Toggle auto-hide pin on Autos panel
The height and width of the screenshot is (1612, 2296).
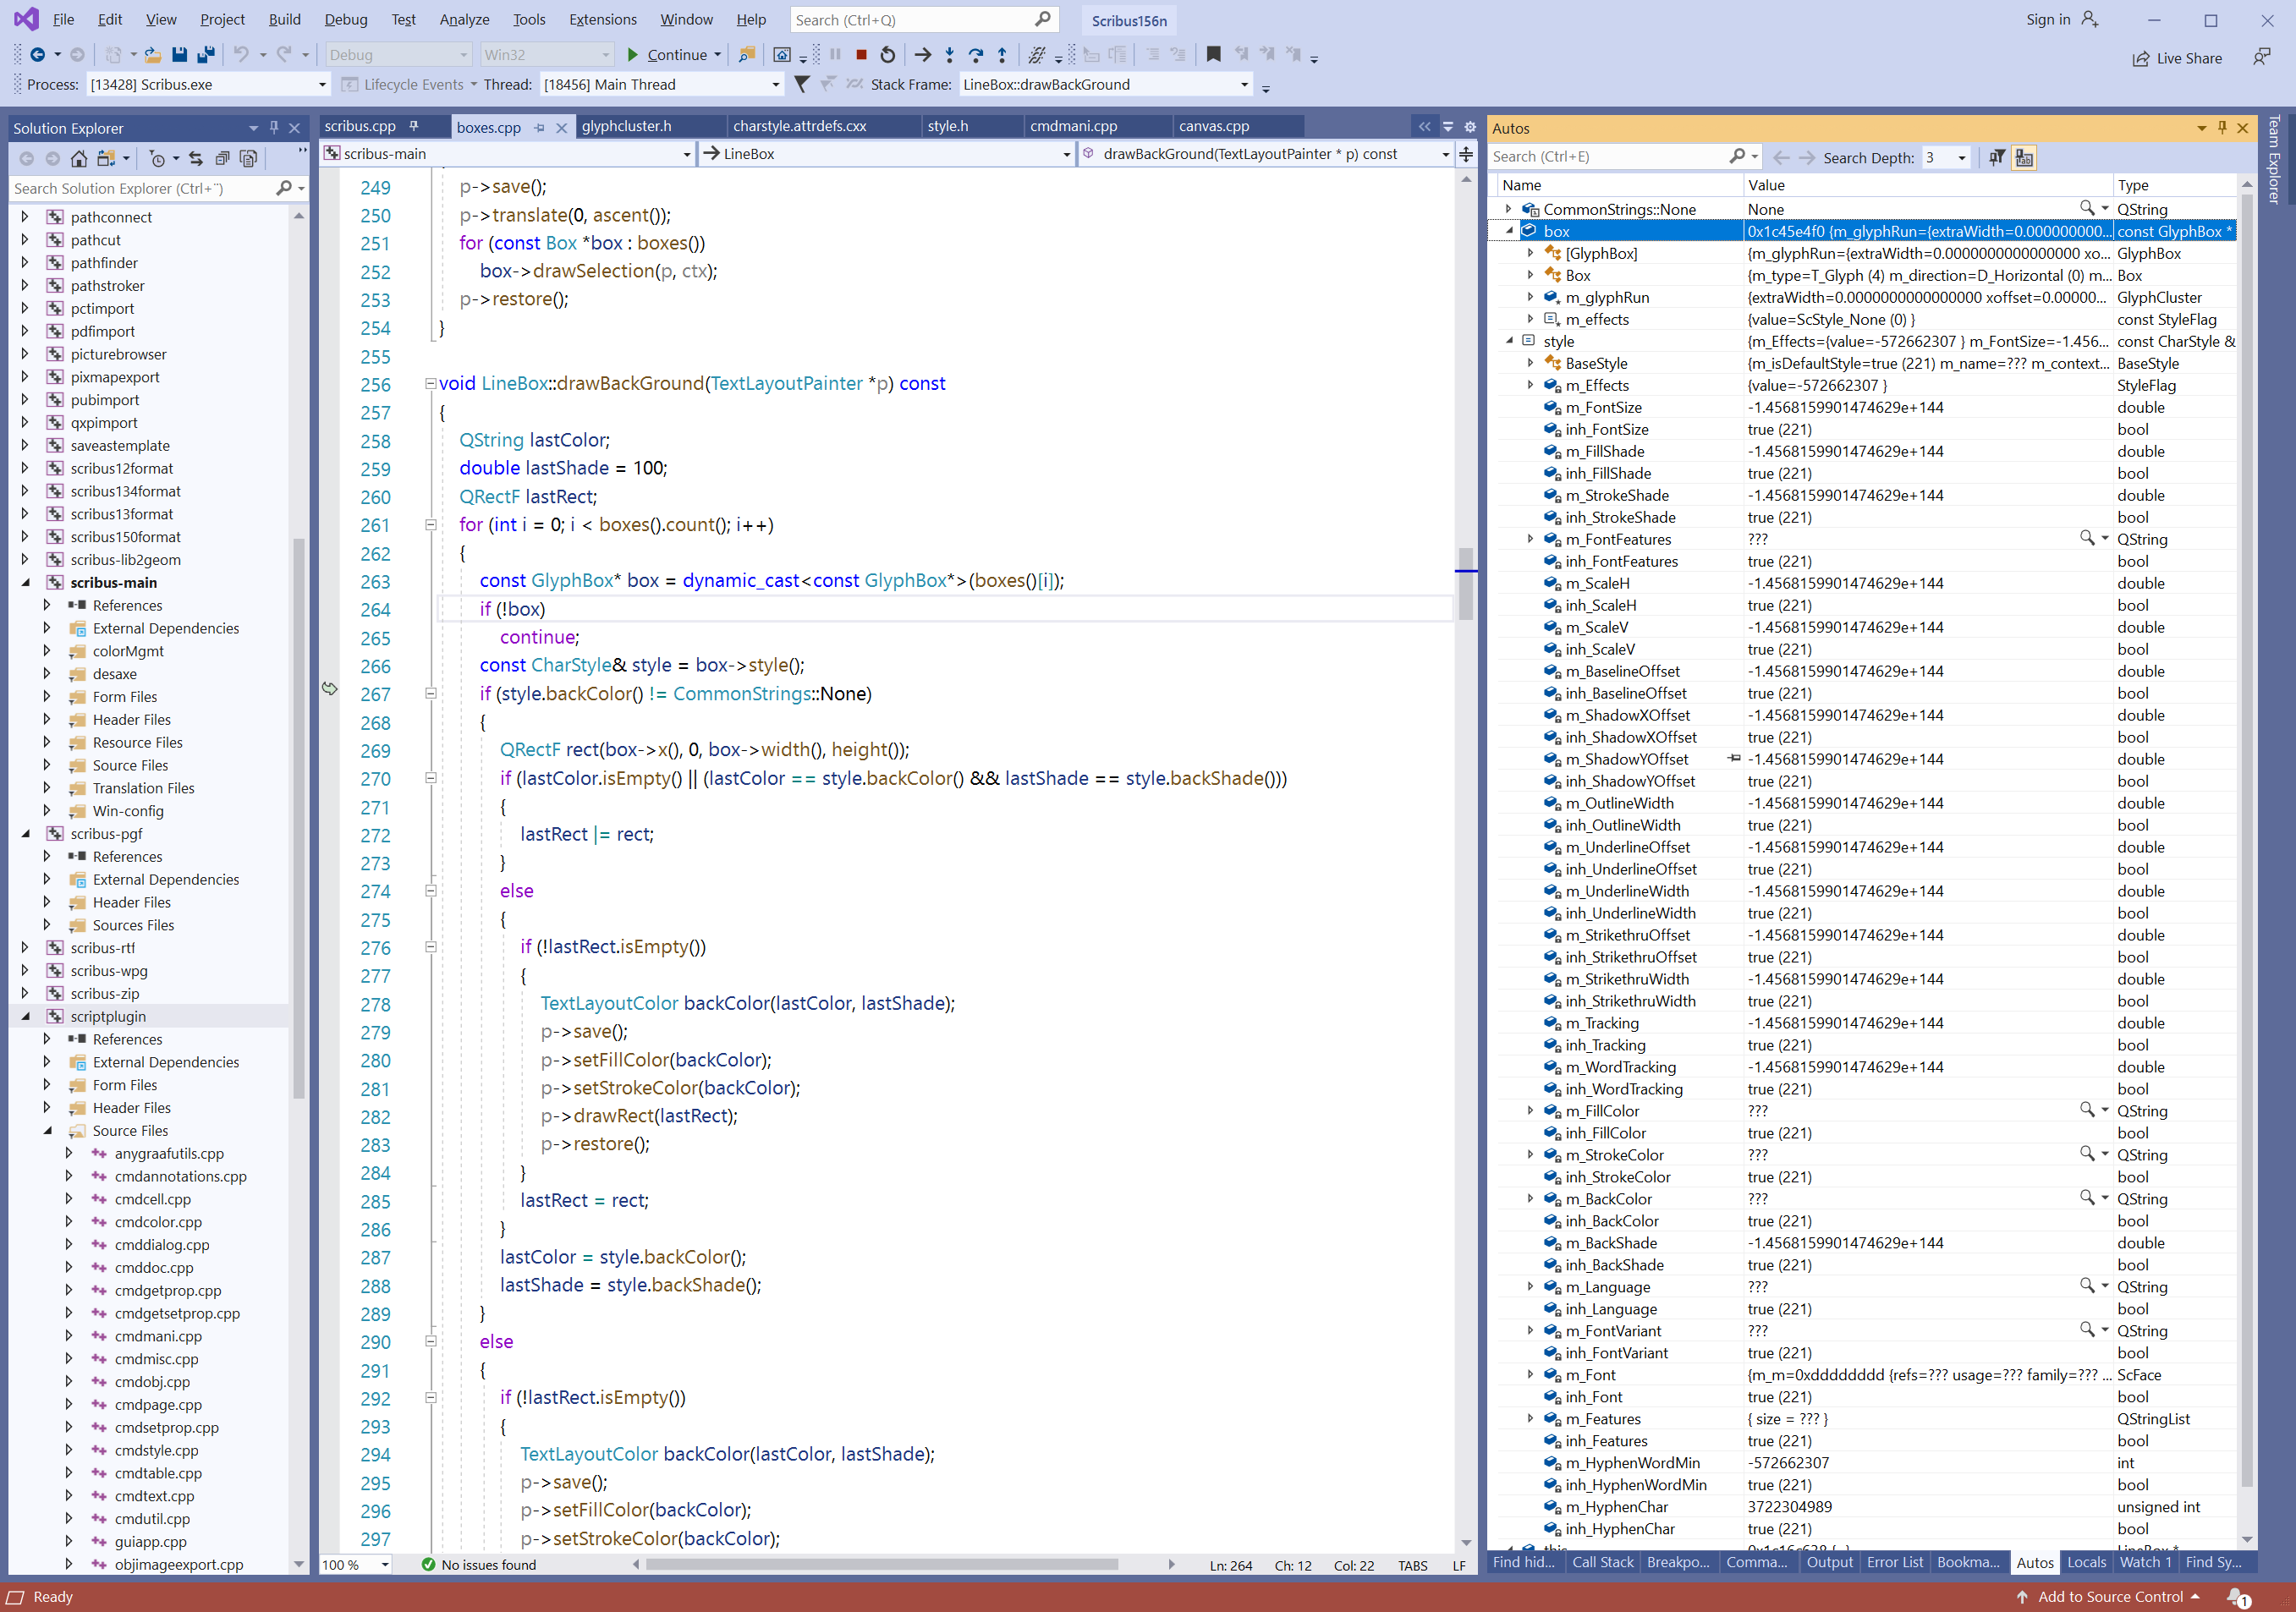coord(2221,128)
